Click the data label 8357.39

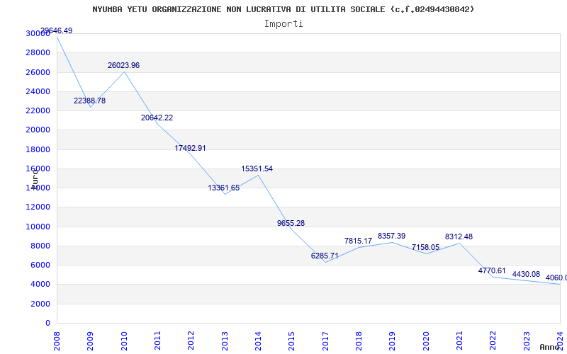[x=392, y=236]
